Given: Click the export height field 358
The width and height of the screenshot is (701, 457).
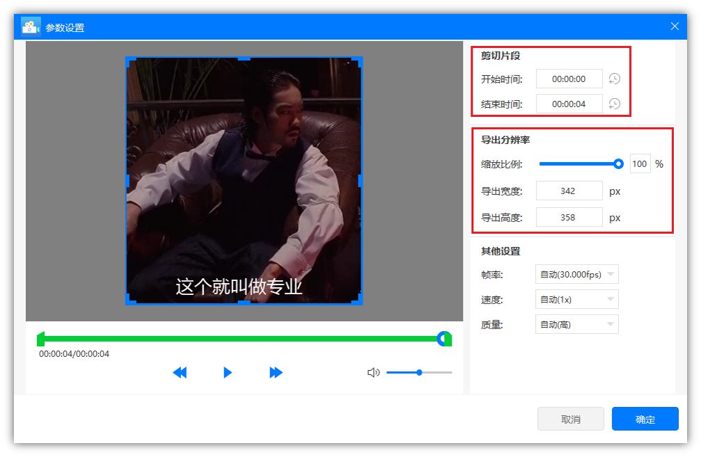Looking at the screenshot, I should pyautogui.click(x=569, y=218).
